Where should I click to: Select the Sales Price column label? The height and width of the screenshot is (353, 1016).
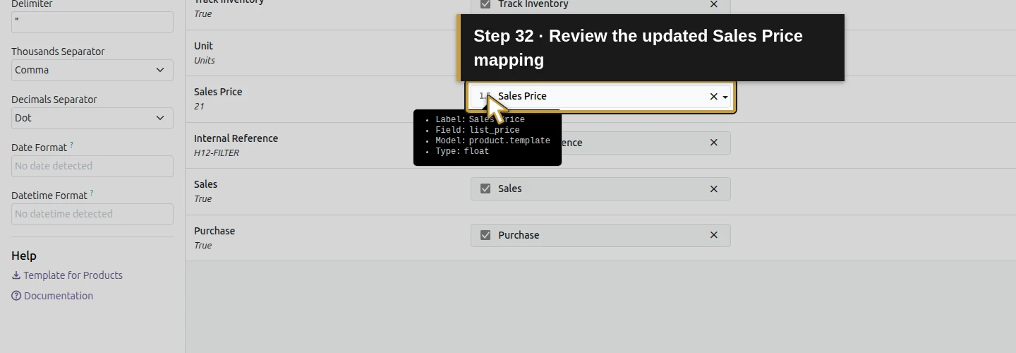[218, 92]
